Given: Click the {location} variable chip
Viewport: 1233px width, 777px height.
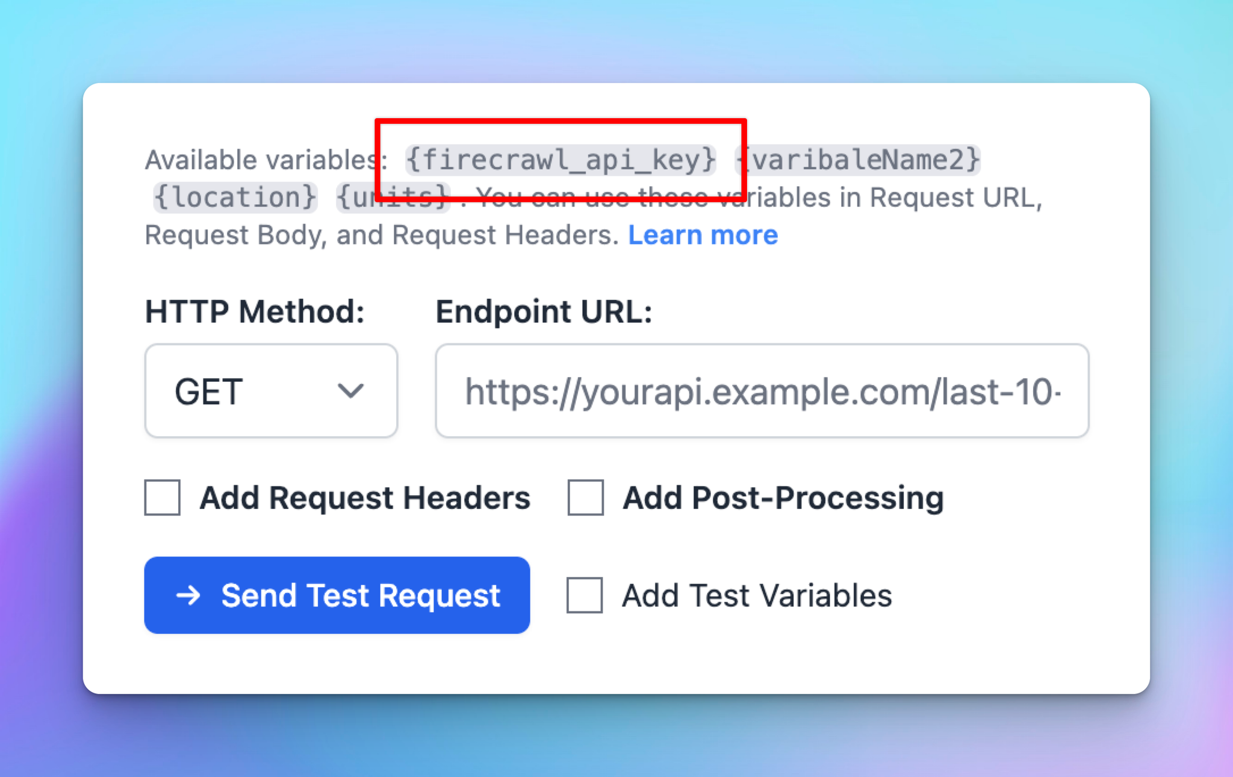Looking at the screenshot, I should (235, 198).
